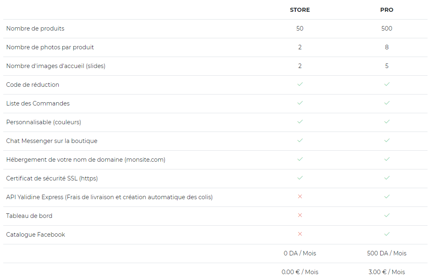Click PRO checkmark for Tableau de bord

(387, 215)
